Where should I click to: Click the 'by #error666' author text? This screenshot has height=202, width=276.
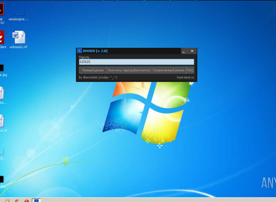point(98,77)
